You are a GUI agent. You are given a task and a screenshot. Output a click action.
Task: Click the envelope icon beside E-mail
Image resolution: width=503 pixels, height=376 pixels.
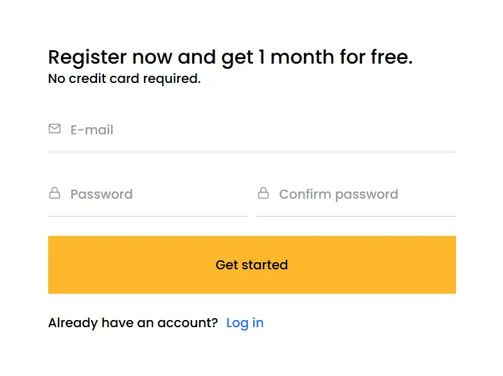[55, 129]
